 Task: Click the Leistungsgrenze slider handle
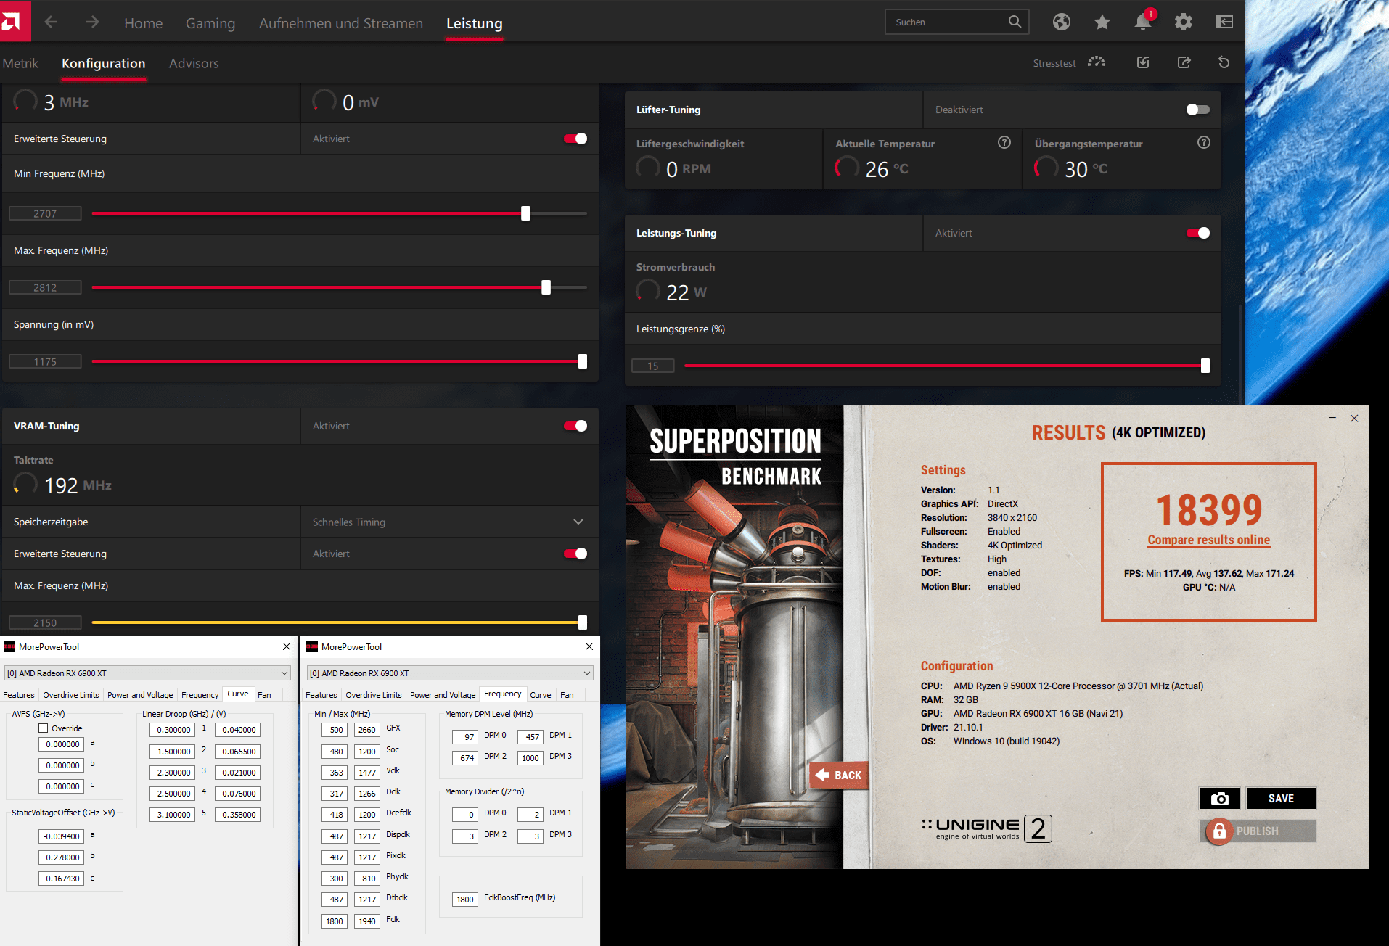coord(1205,366)
